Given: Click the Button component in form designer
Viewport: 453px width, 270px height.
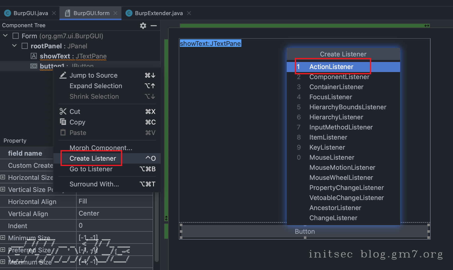Looking at the screenshot, I should (x=305, y=231).
